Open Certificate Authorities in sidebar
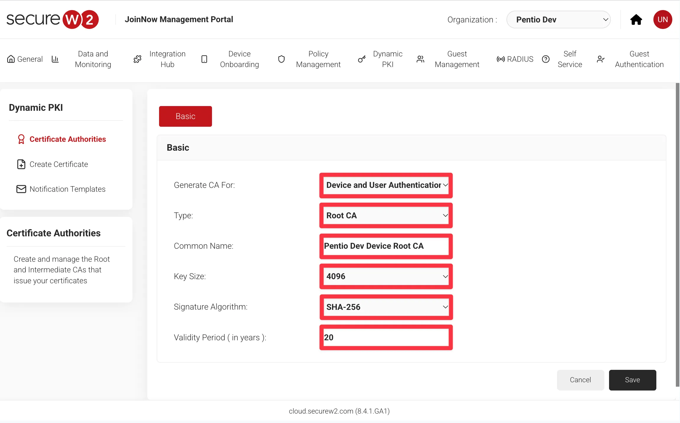 (x=61, y=139)
